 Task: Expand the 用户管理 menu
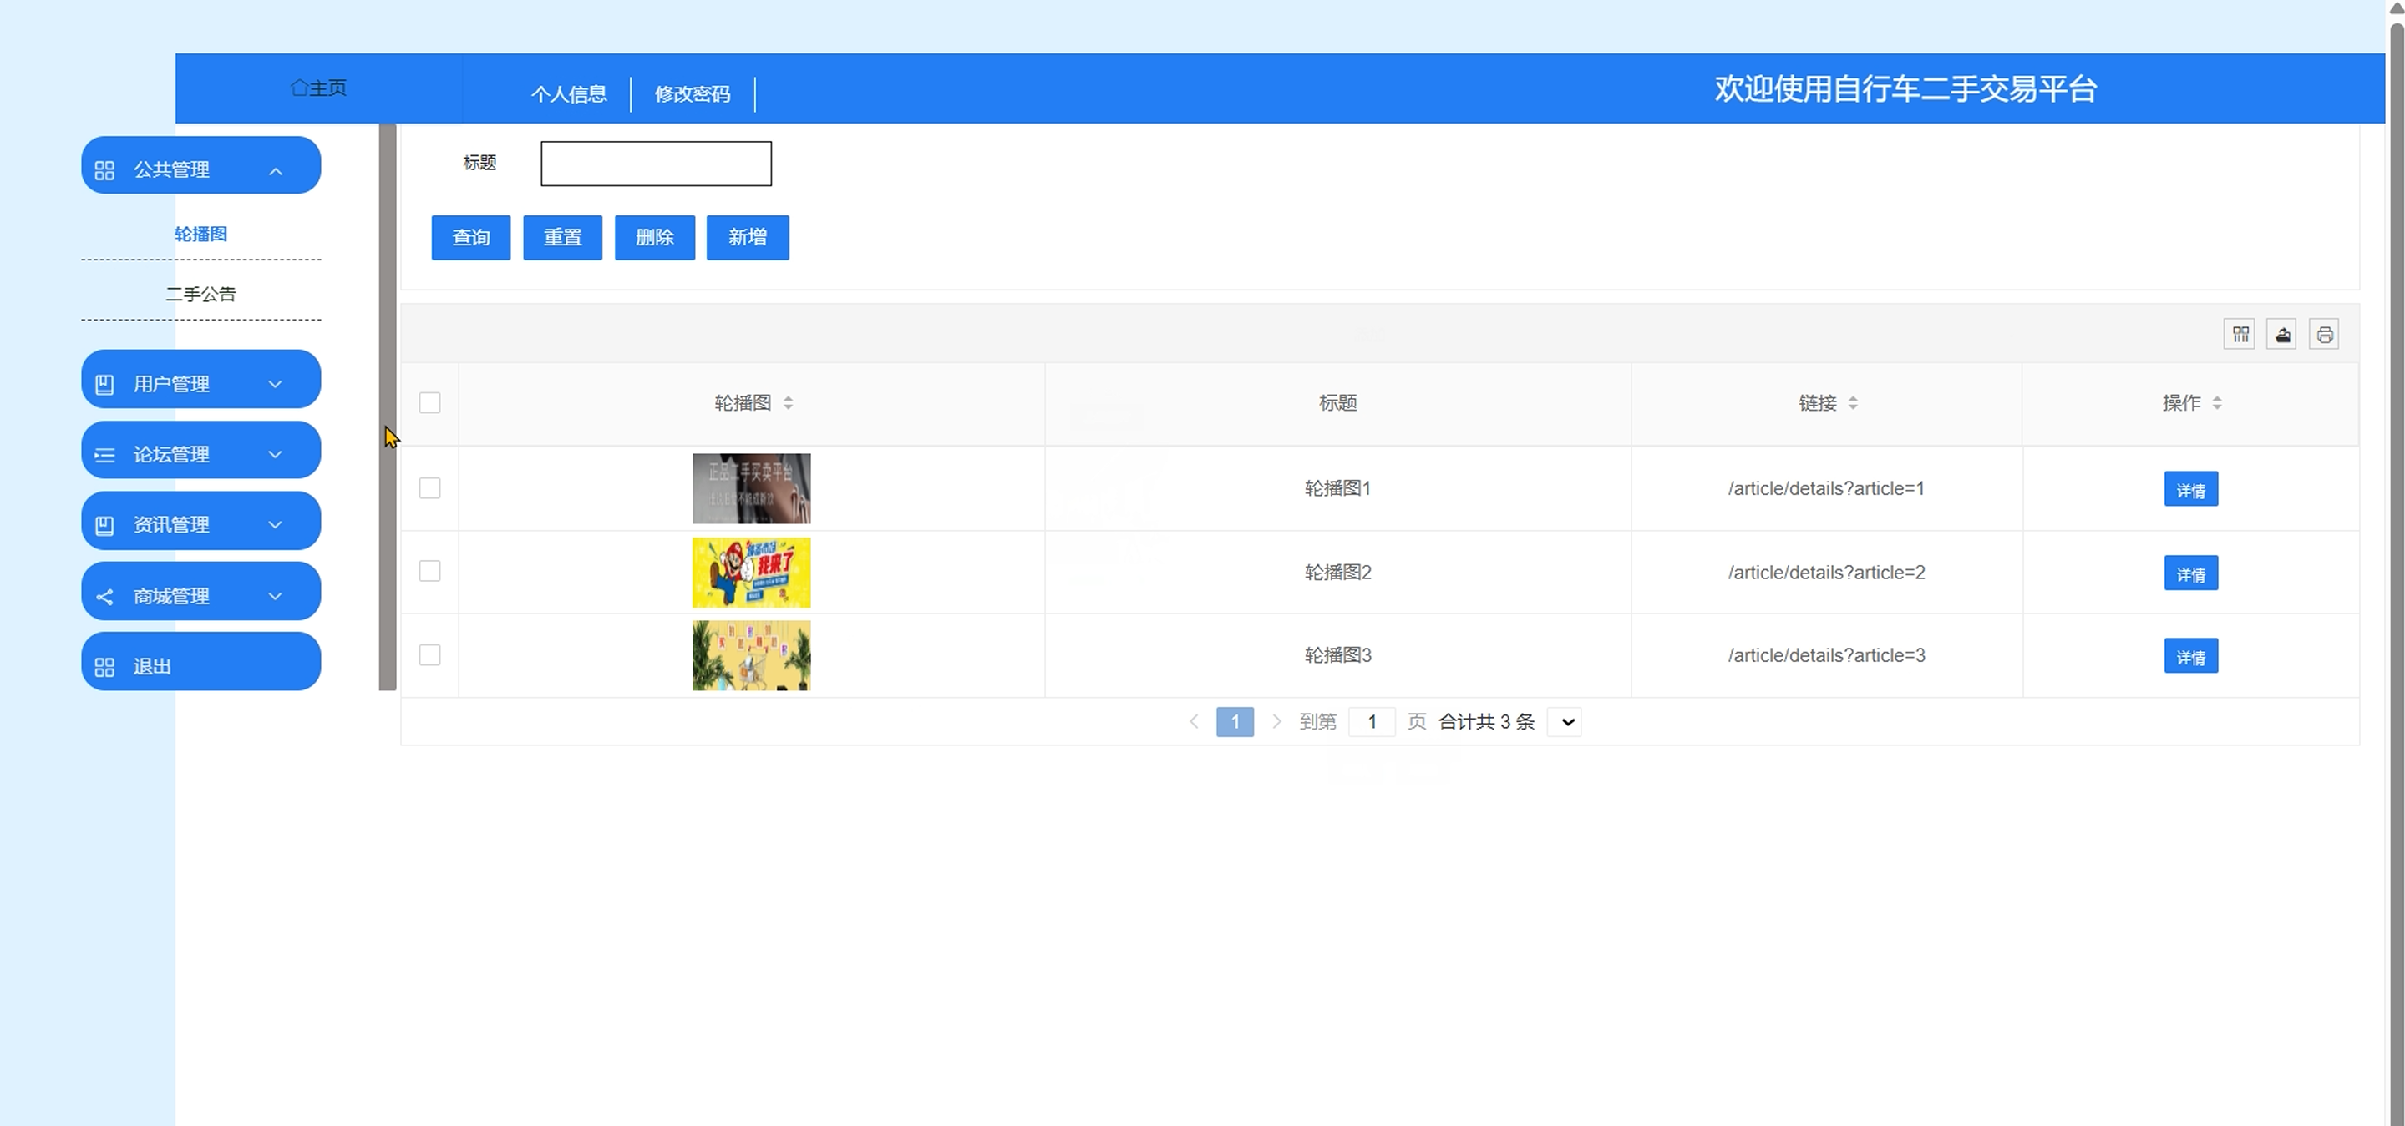(x=200, y=383)
